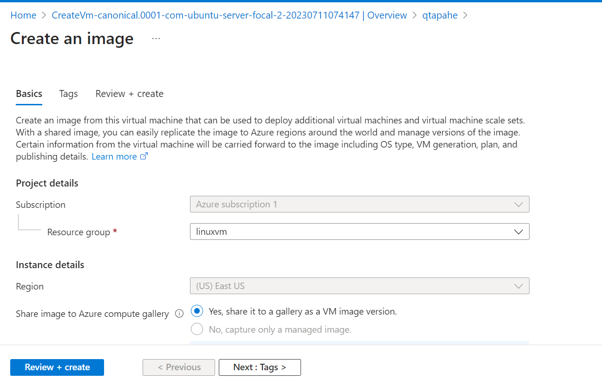The image size is (602, 386).
Task: Open the Resource group dropdown chevron
Action: tap(518, 232)
